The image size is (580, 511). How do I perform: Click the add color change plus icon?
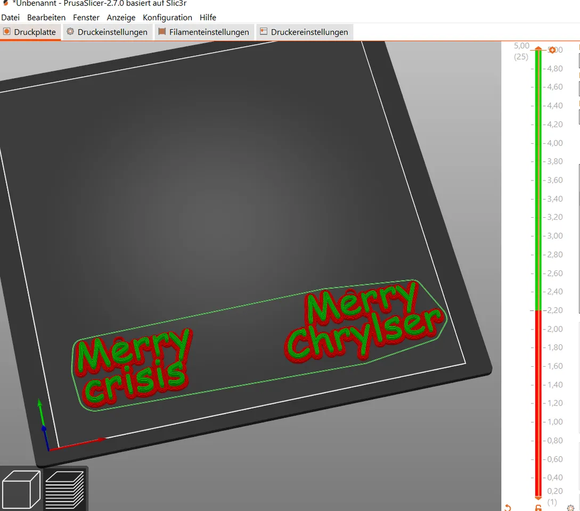[x=552, y=50]
